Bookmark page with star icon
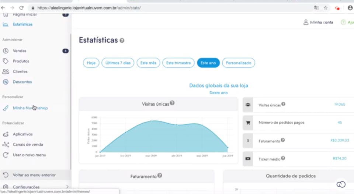This screenshot has width=354, height=194. pyautogui.click(x=326, y=8)
